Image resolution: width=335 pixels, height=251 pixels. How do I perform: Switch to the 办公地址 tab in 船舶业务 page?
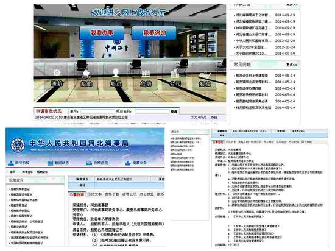coord(147,194)
